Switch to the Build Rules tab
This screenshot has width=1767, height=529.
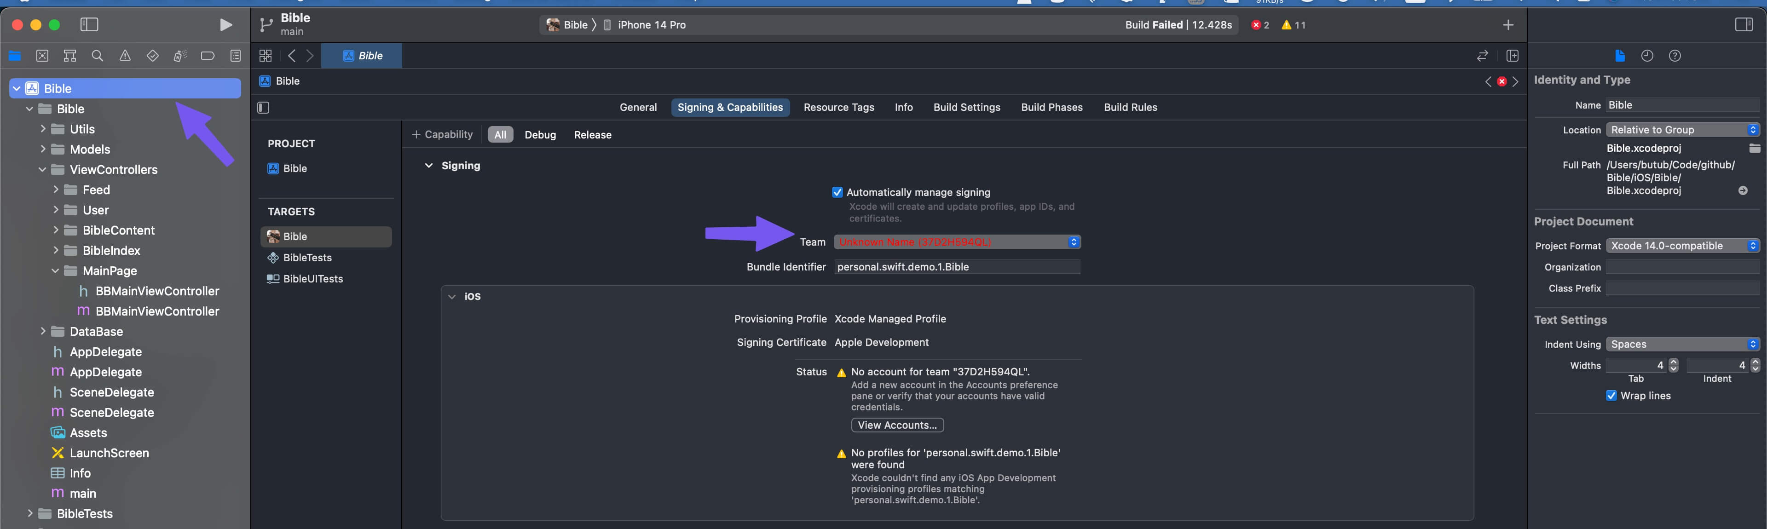1131,107
